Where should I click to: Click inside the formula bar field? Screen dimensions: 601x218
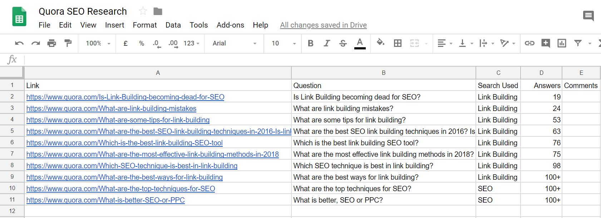[x=286, y=59]
